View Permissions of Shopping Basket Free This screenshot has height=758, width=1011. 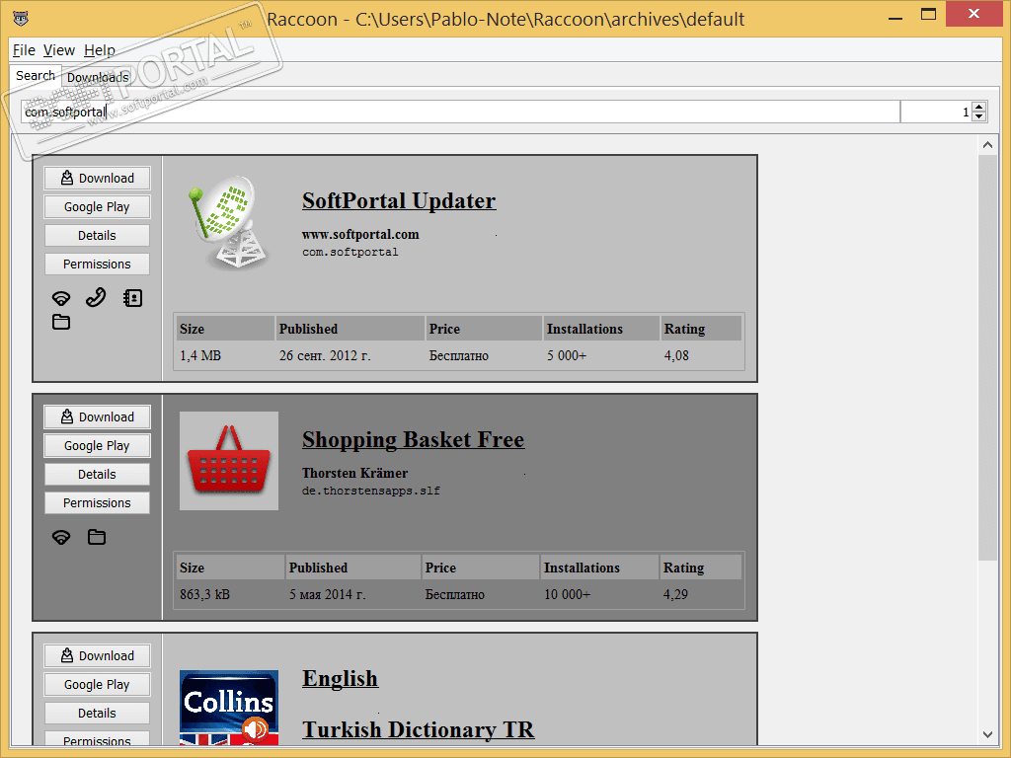pos(97,502)
